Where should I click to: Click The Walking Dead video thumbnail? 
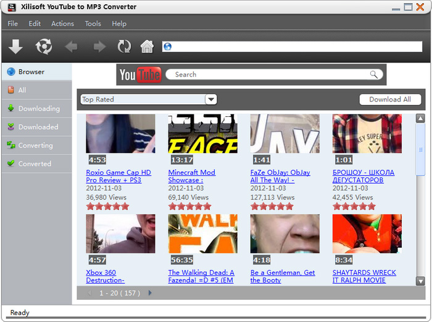[203, 234]
